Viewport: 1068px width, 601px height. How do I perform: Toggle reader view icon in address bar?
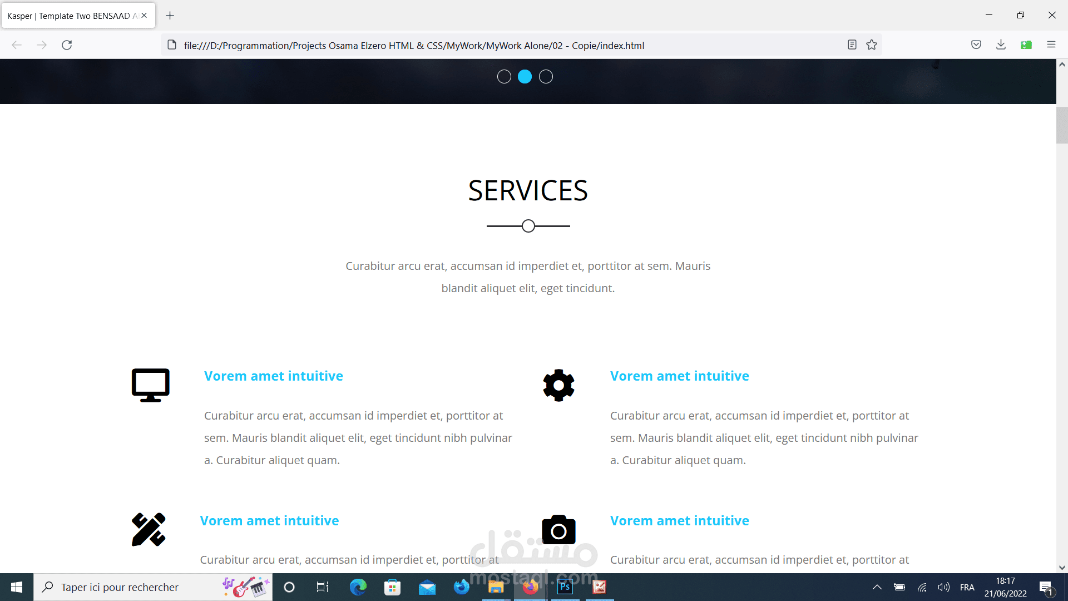pyautogui.click(x=852, y=45)
